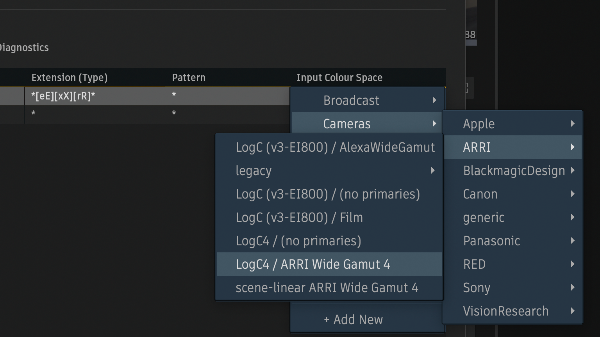Choose LogC (v3-EI800) / AlexaWideGamut
This screenshot has height=337, width=600.
point(335,147)
